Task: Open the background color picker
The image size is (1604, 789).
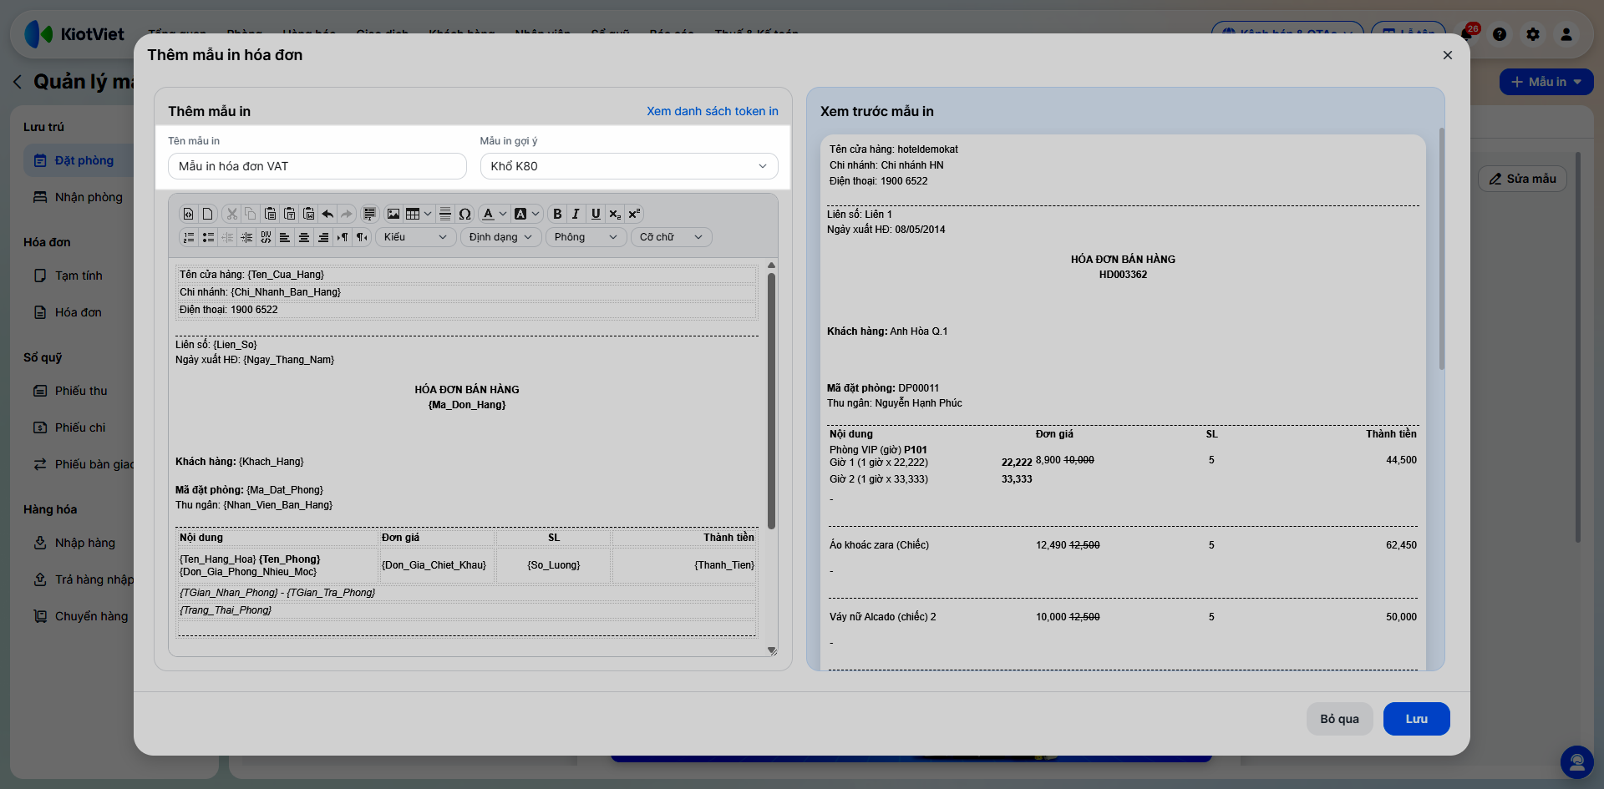Action: 526,214
